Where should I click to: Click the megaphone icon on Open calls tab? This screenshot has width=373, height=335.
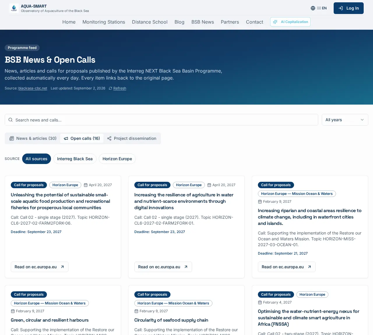pyautogui.click(x=66, y=138)
